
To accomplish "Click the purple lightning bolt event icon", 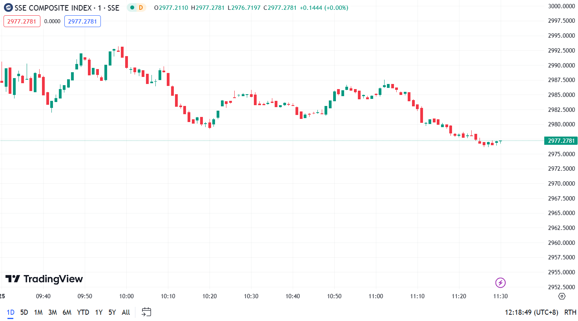I will (500, 283).
